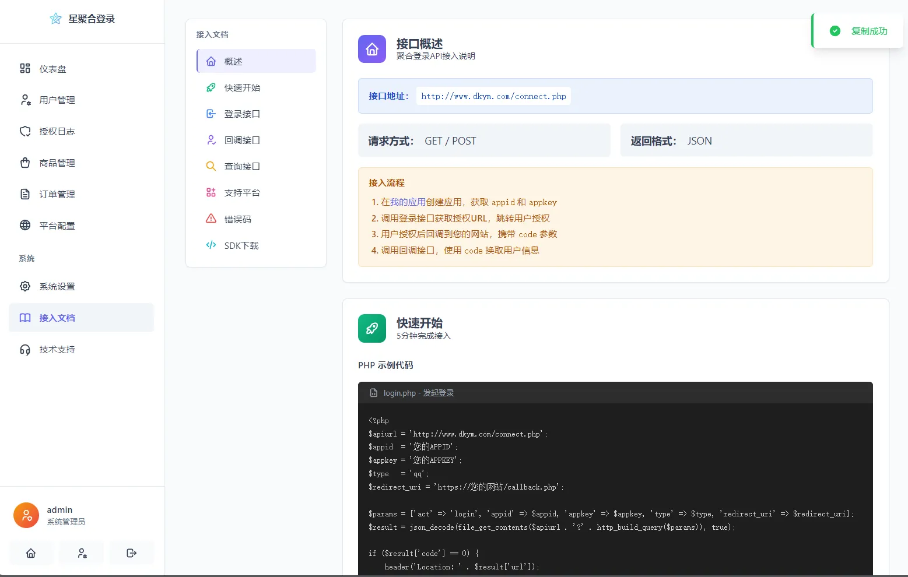This screenshot has width=908, height=577.
Task: Click the logout icon at bottom left
Action: pyautogui.click(x=131, y=553)
